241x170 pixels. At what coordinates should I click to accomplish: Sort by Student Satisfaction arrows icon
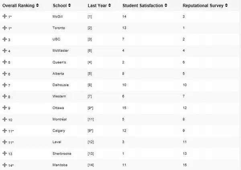click(165, 5)
